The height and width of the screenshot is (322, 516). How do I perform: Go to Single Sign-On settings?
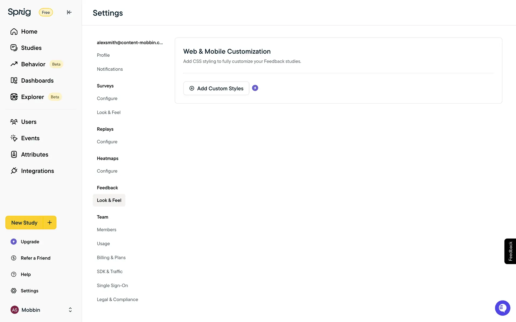112,286
